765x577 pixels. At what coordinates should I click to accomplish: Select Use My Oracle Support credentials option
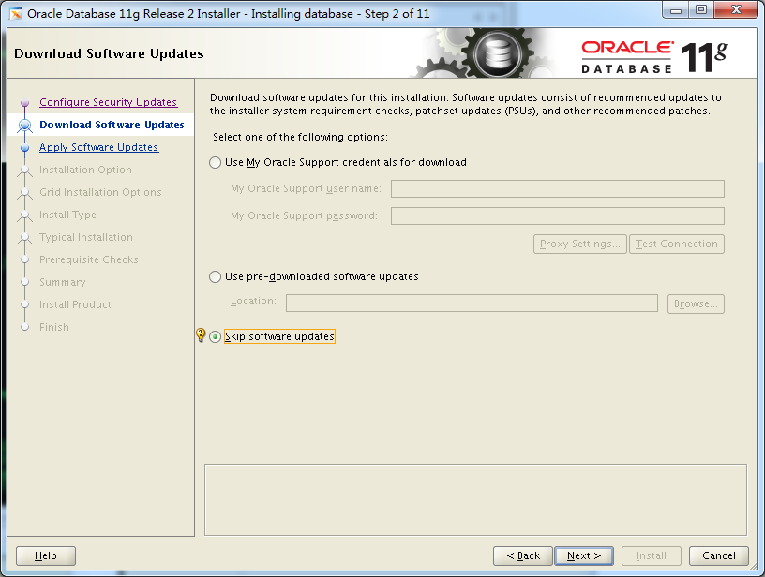(x=216, y=162)
